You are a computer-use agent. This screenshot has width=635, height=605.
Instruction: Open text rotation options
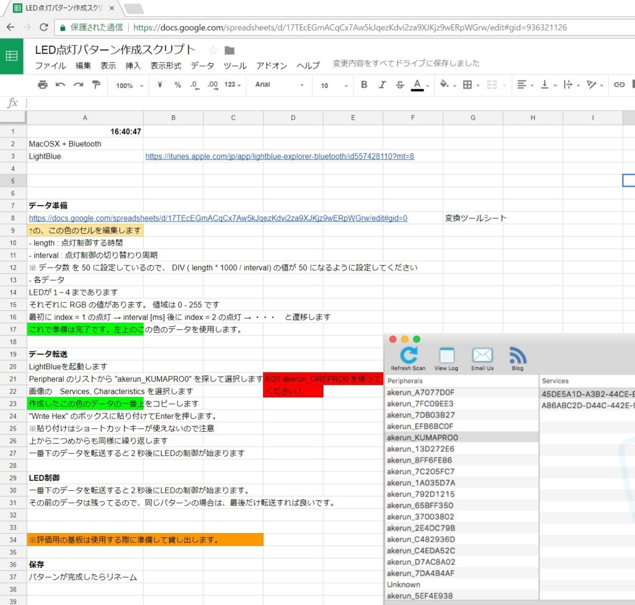coord(591,84)
